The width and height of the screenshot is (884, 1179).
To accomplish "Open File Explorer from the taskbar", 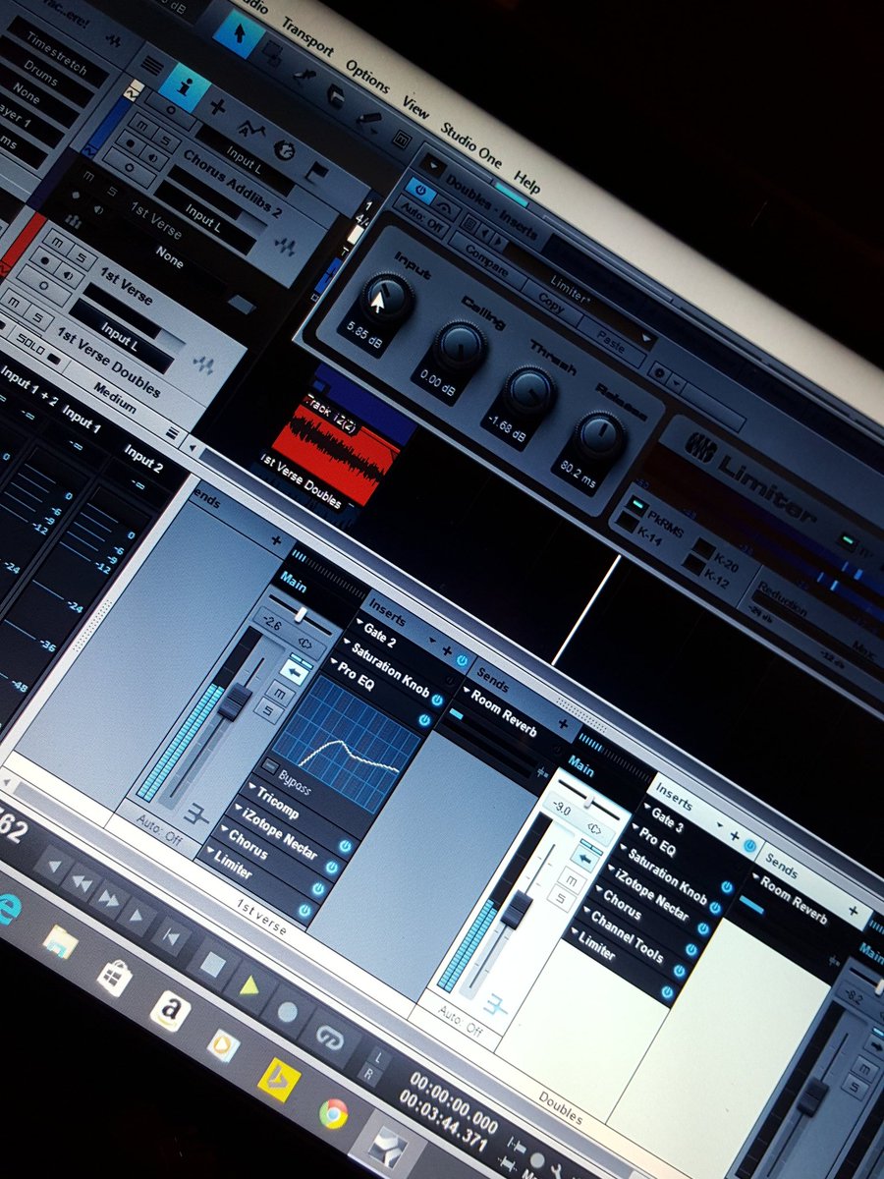I will [61, 943].
